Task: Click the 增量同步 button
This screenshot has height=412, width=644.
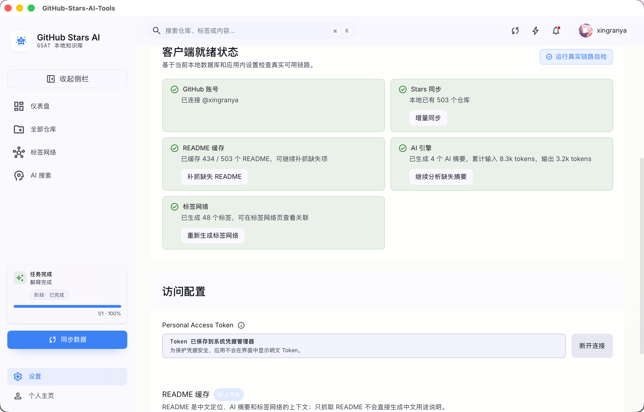Action: [428, 118]
